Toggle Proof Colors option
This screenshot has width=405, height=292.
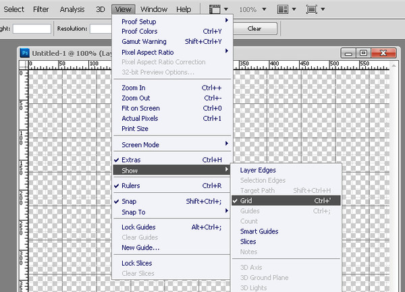point(173,31)
